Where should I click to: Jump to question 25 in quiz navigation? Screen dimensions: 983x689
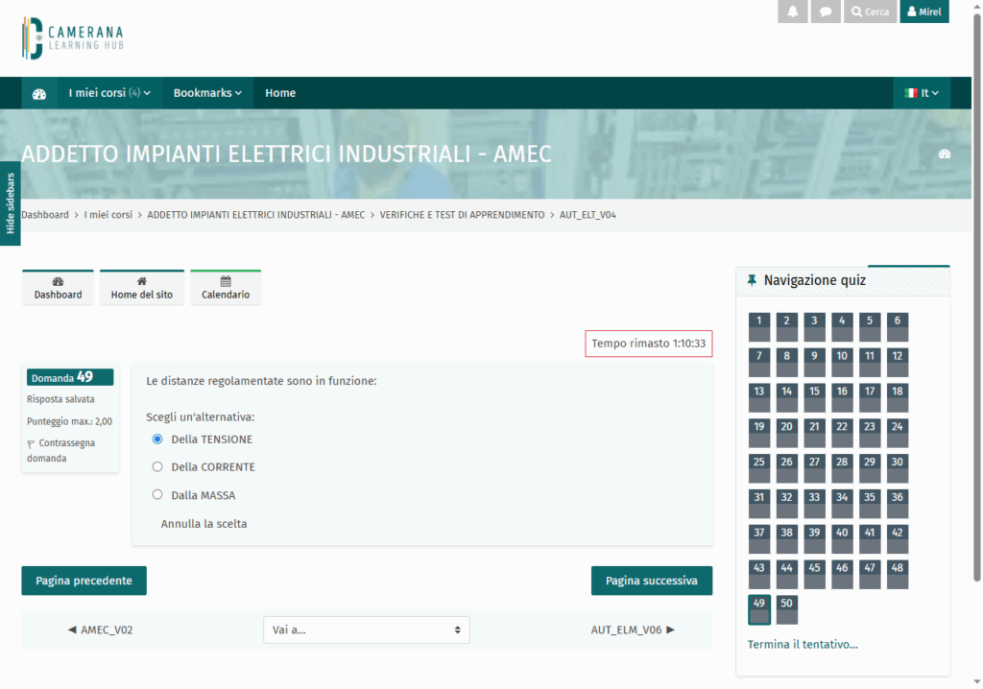pyautogui.click(x=759, y=467)
